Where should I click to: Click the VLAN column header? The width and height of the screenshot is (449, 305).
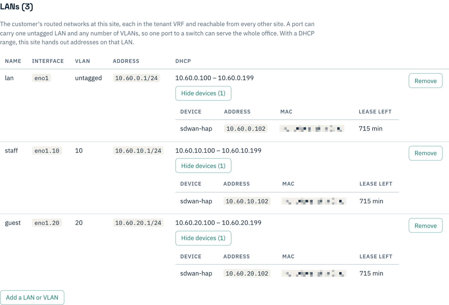83,61
